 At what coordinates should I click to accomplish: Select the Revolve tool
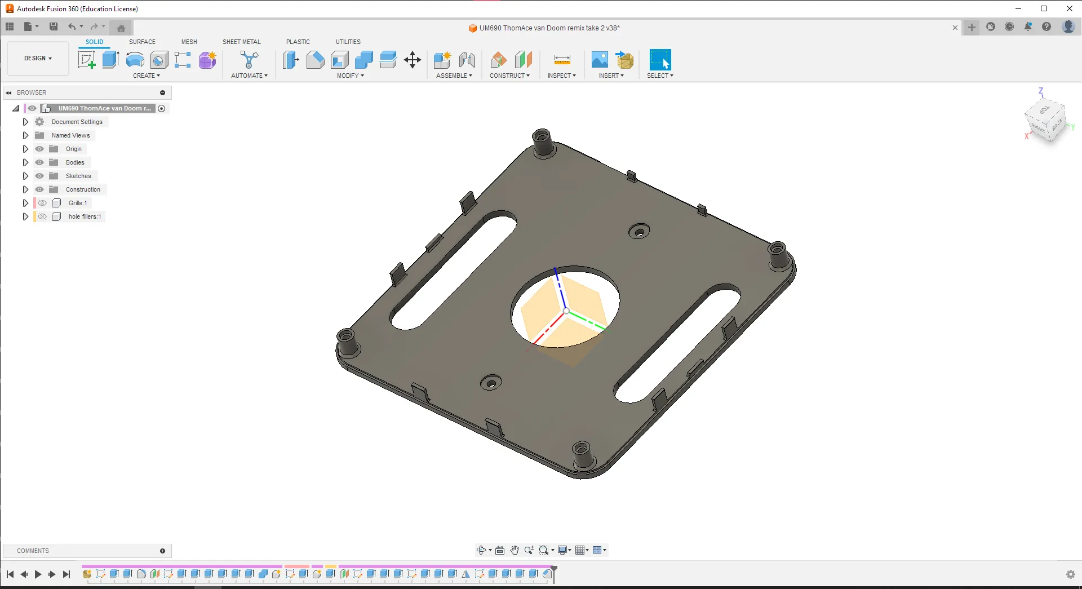tap(135, 59)
